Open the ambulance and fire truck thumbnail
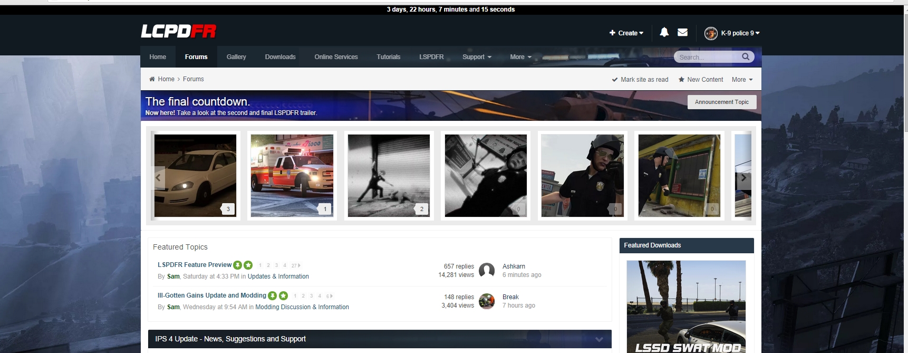The width and height of the screenshot is (908, 353). tap(292, 176)
